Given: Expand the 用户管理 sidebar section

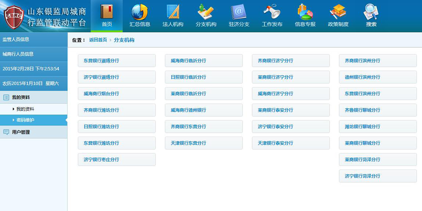Looking at the screenshot, I should [21, 132].
